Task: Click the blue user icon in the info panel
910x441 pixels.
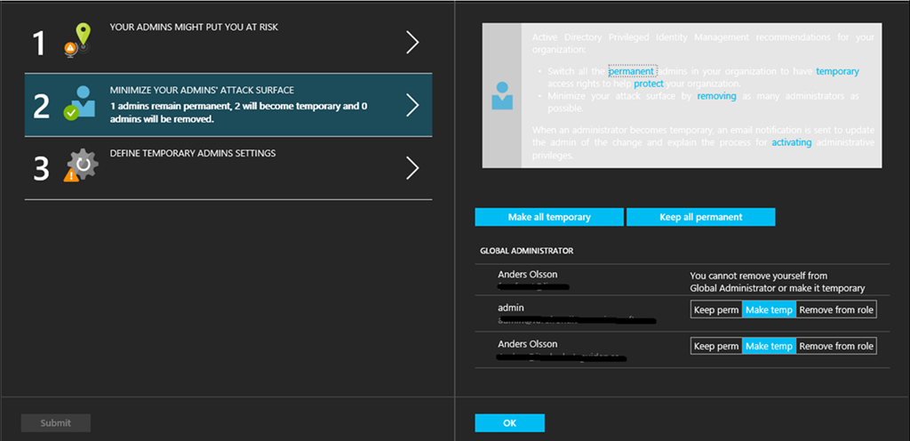Action: 502,95
